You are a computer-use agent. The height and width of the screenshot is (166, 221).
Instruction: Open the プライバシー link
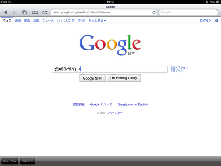point(115,113)
